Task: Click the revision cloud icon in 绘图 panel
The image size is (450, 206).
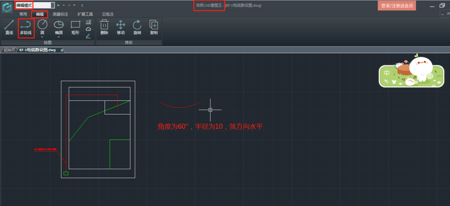Action: [88, 29]
